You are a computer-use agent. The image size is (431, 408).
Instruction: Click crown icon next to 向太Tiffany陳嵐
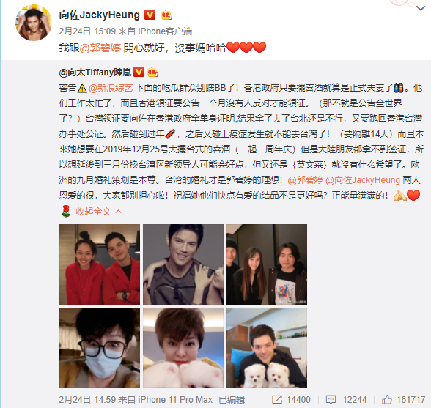pos(152,73)
